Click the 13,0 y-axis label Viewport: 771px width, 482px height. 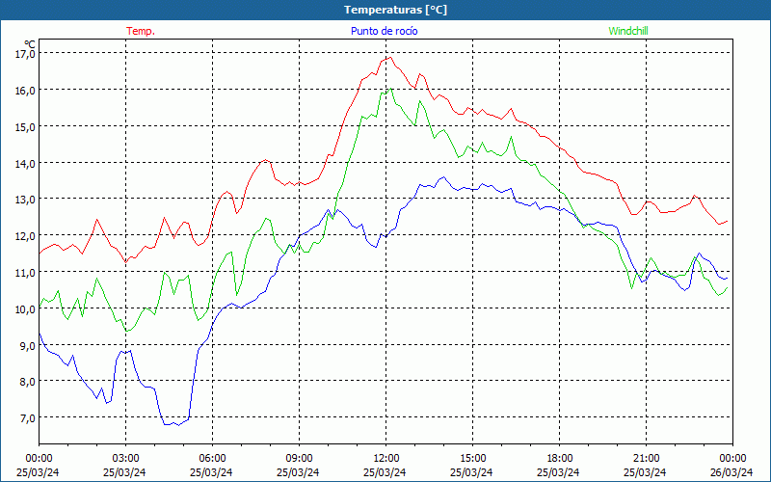25,200
